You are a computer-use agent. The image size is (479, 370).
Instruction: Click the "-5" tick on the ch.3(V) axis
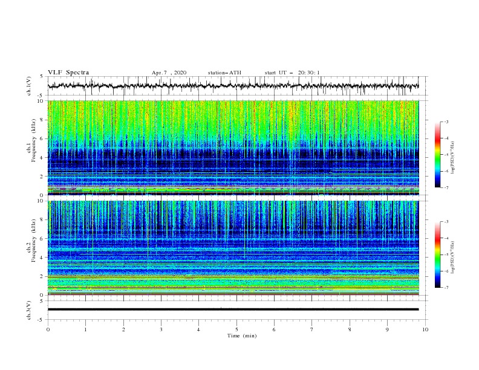pos(41,320)
